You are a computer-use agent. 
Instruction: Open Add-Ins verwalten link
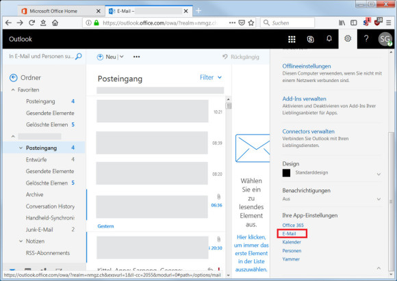tap(304, 98)
